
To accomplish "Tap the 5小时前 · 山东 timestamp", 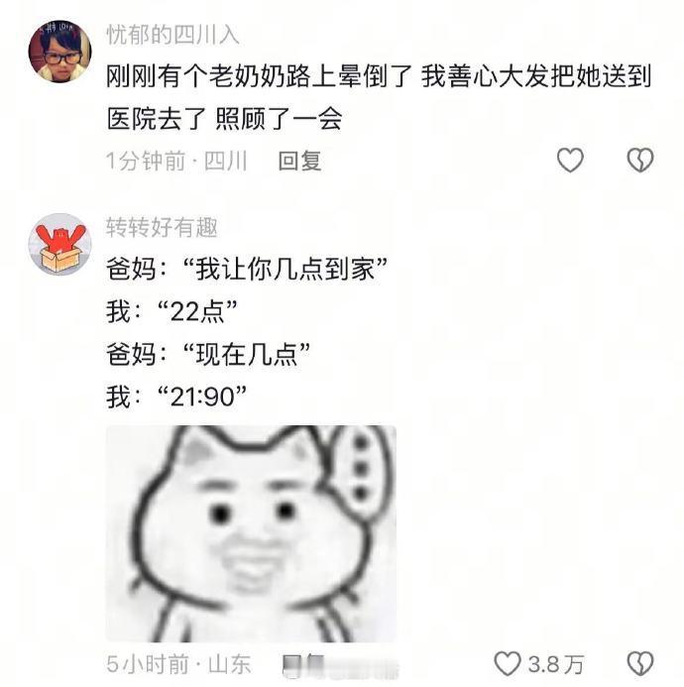I will tap(178, 664).
